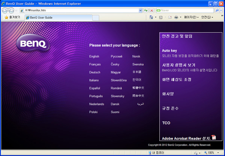This screenshot has width=225, height=156.
Task: Open the recent pages dropdown arrow
Action: click(x=16, y=10)
